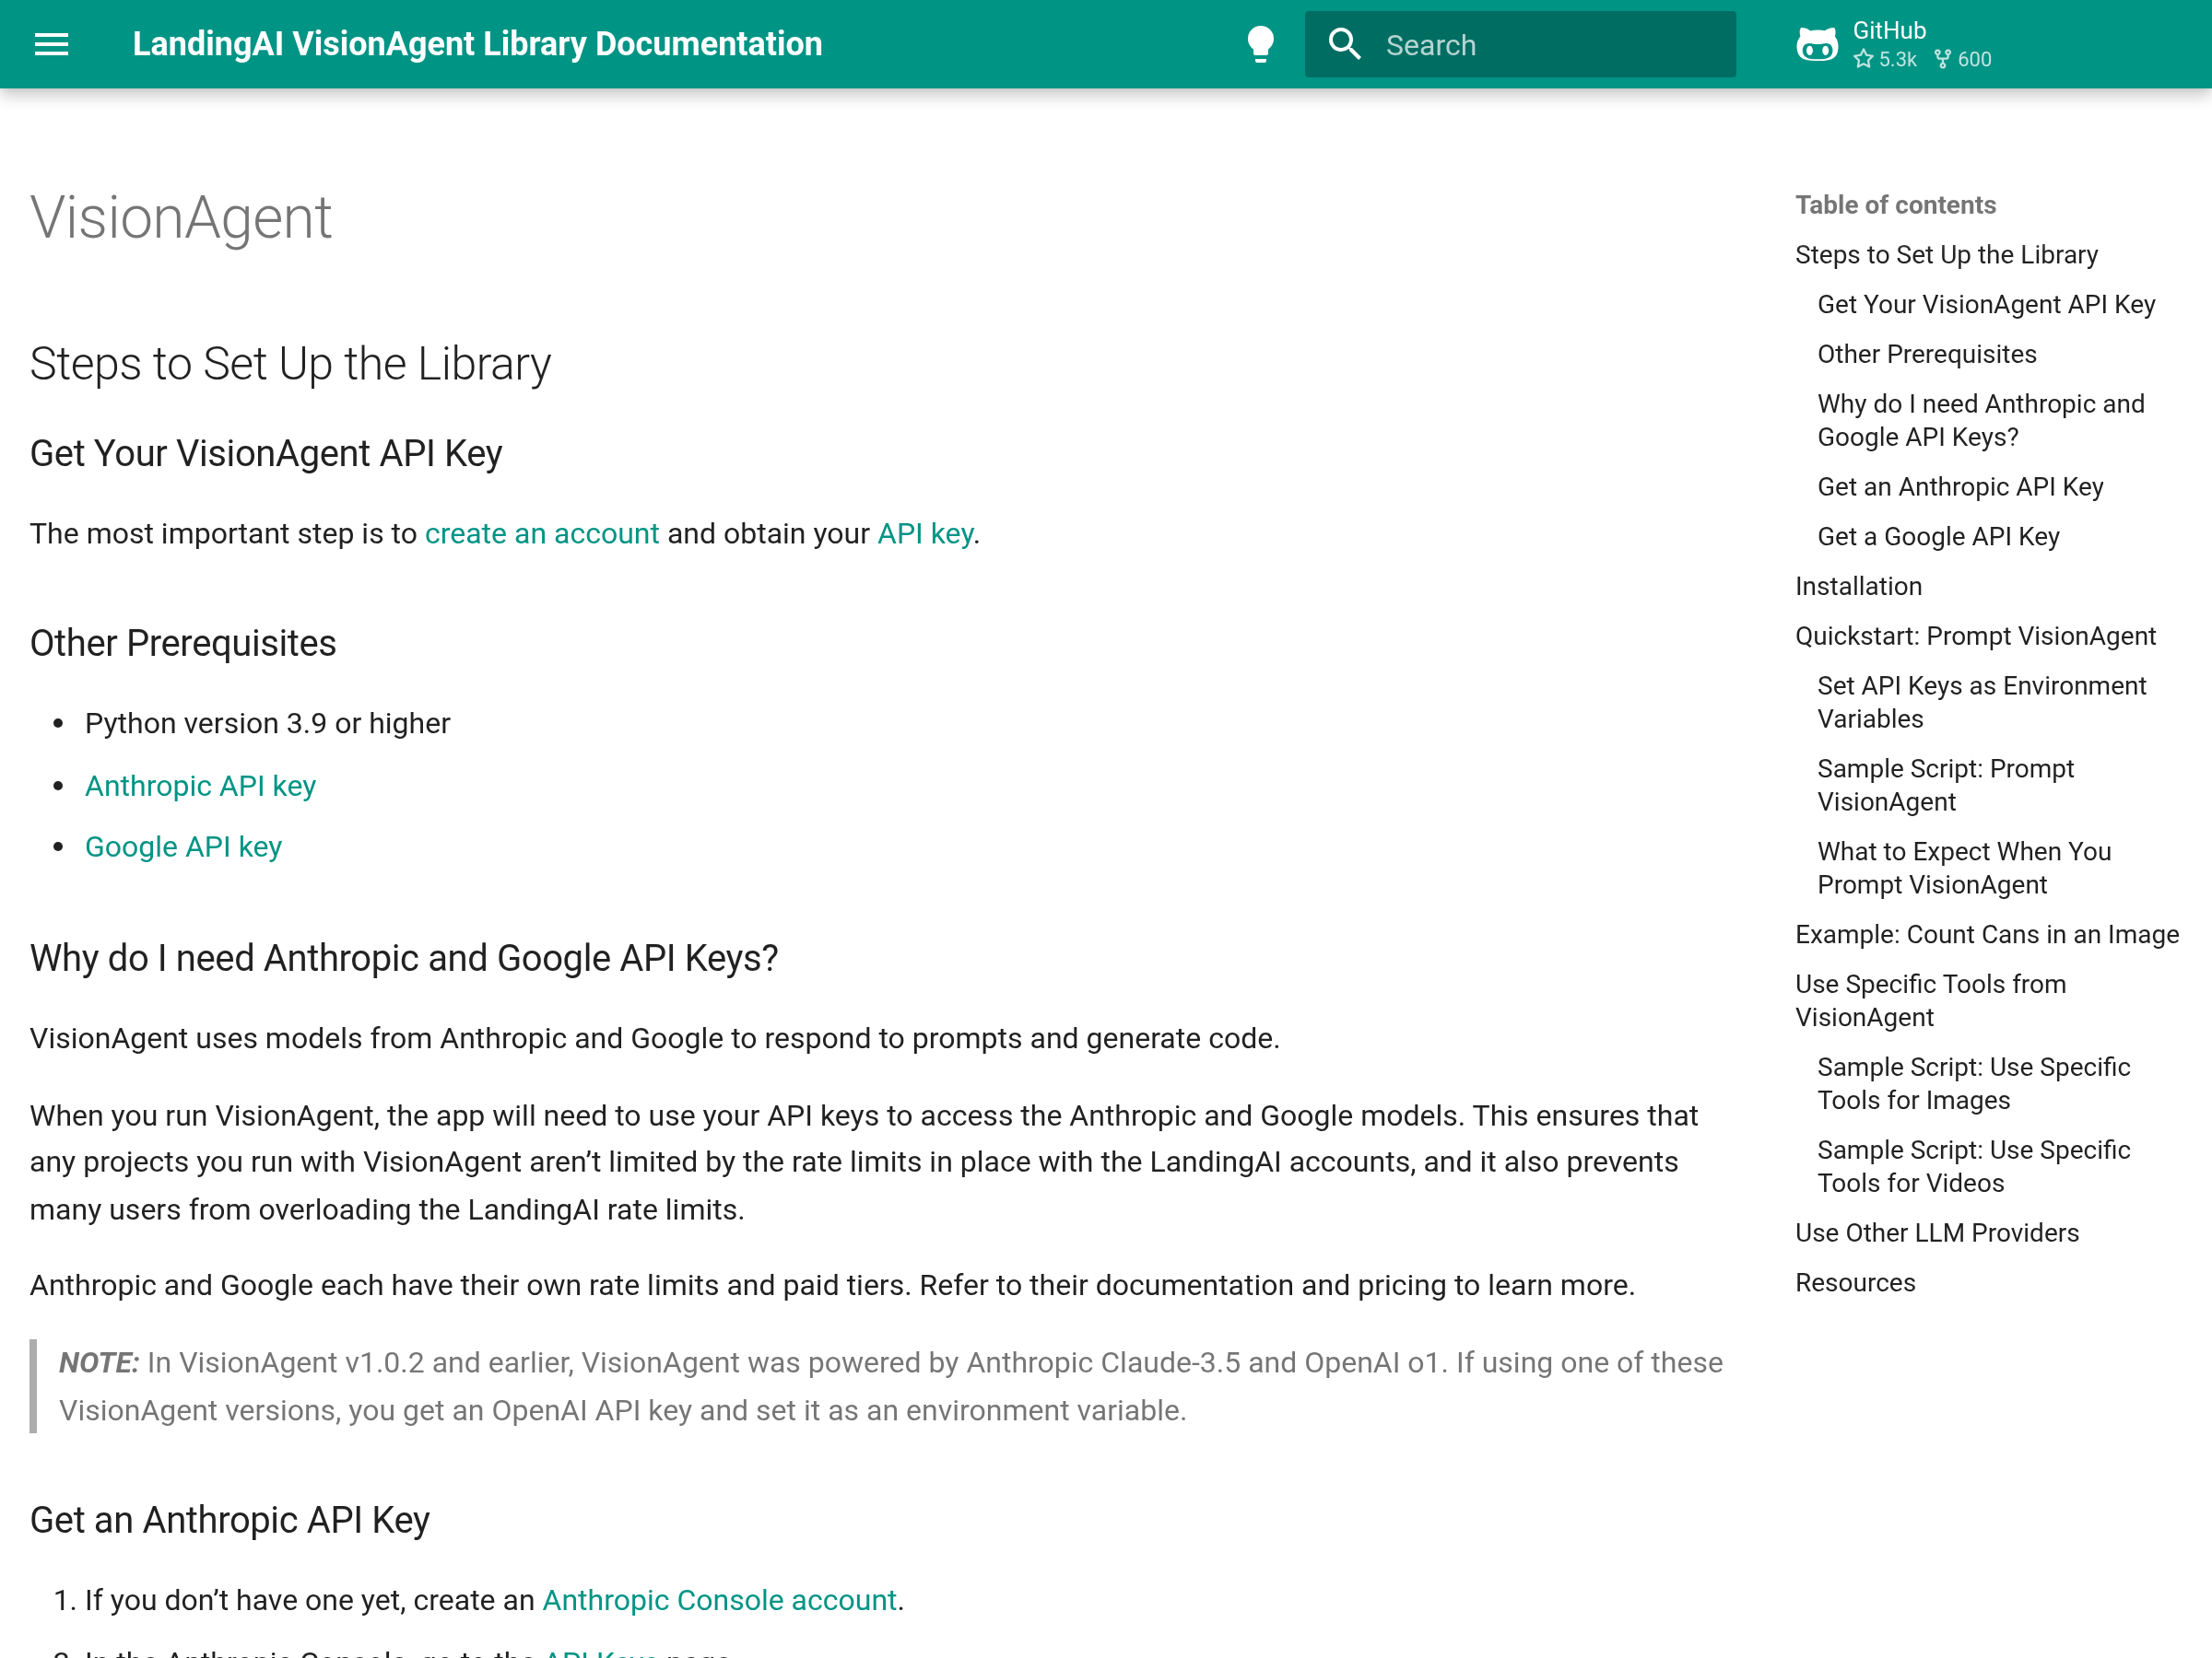
Task: Open 'Sample Script: Use Specific Tools for Videos'
Action: click(x=1973, y=1166)
